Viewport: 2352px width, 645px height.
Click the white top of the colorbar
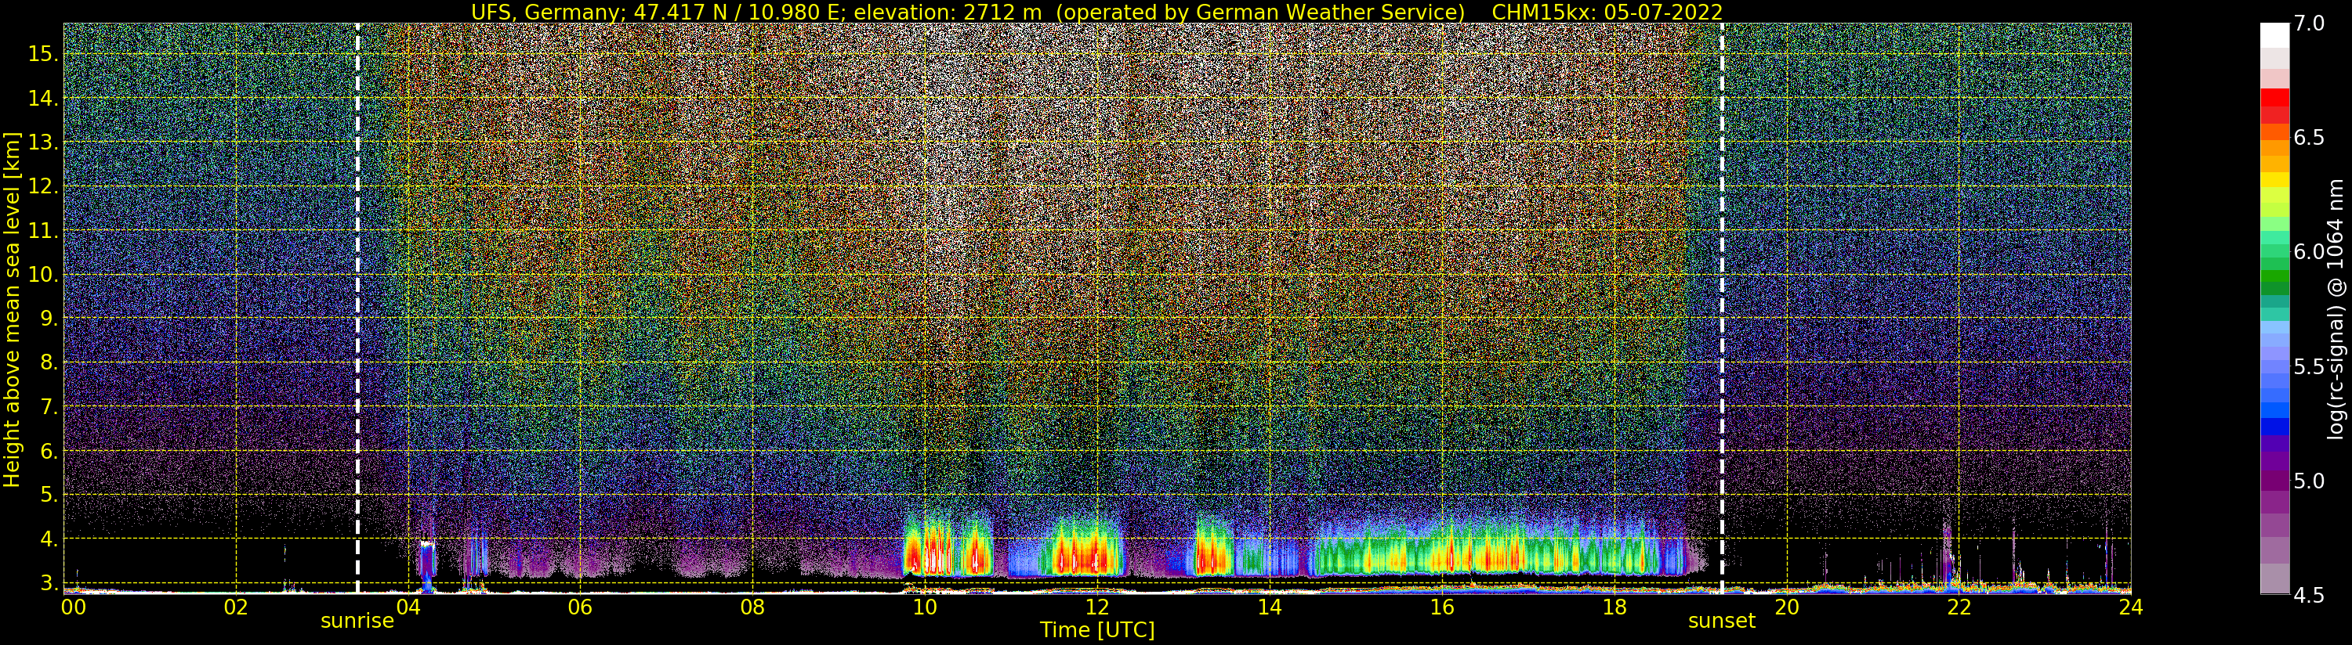[x=2274, y=34]
